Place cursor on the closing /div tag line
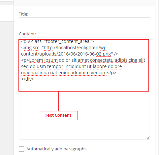This screenshot has height=155, width=159. tap(28, 79)
